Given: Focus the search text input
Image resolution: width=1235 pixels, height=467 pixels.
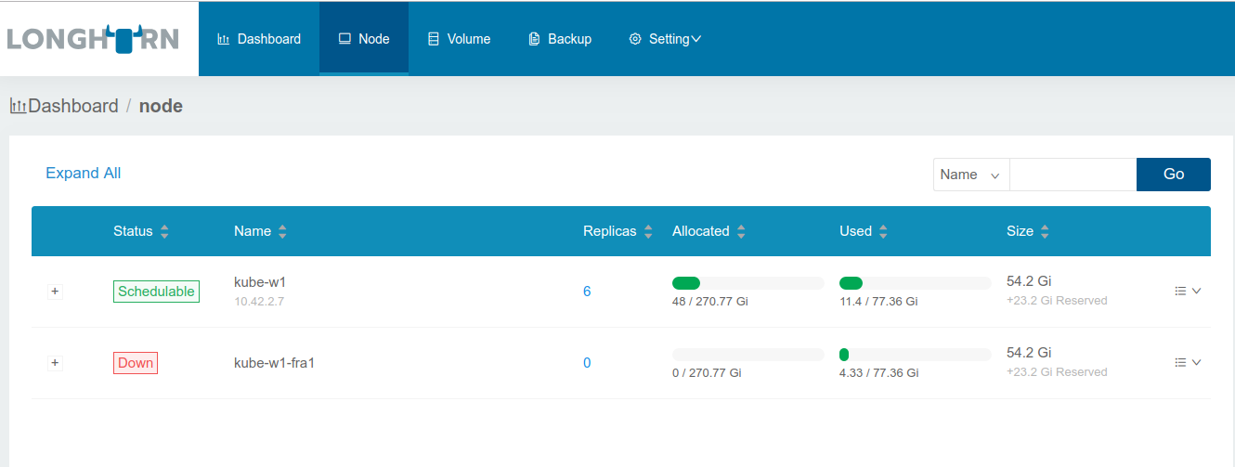Looking at the screenshot, I should tap(1073, 175).
